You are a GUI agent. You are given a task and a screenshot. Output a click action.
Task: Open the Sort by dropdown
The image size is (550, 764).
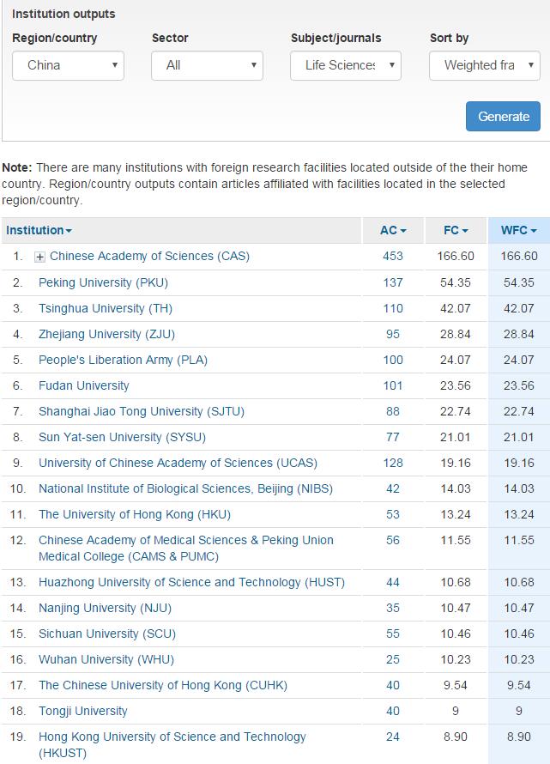coord(485,65)
